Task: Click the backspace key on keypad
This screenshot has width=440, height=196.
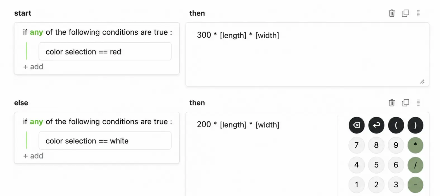Action: (356, 125)
